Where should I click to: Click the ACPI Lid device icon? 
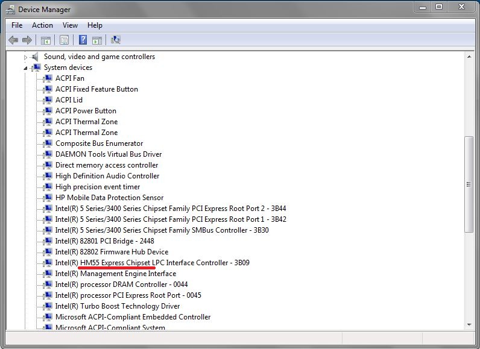(48, 100)
